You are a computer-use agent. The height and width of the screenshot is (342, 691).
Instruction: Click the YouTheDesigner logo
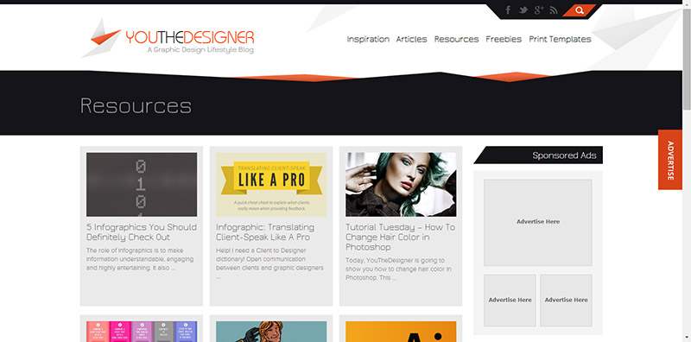point(168,38)
